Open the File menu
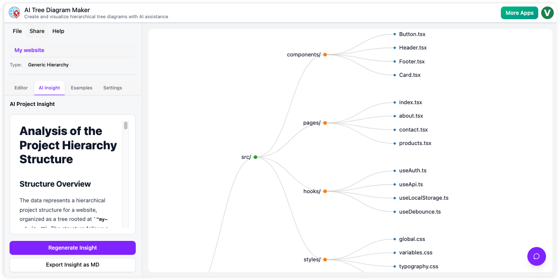The width and height of the screenshot is (559, 280). coord(17,31)
